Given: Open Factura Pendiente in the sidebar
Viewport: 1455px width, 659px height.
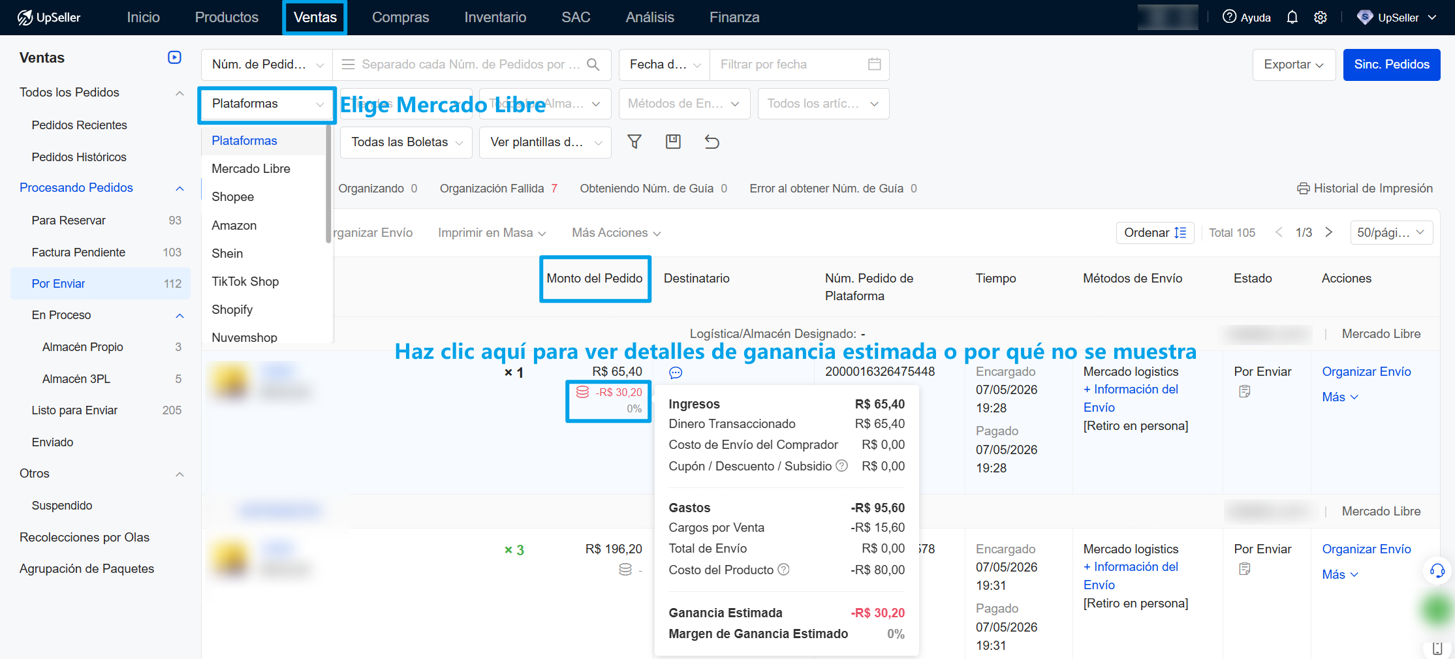Looking at the screenshot, I should [101, 253].
